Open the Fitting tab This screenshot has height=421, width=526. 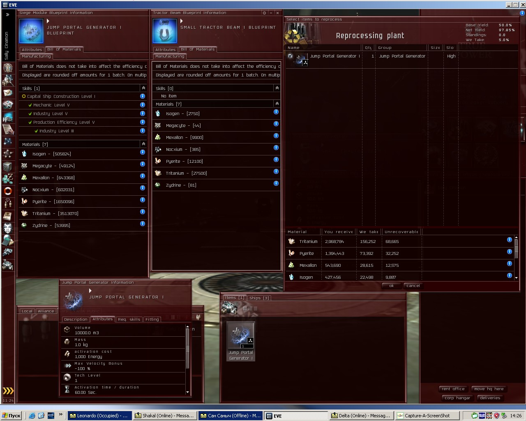152,319
